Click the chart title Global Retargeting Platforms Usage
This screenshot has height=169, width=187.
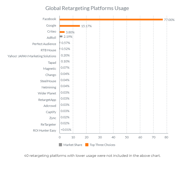pos(87,8)
